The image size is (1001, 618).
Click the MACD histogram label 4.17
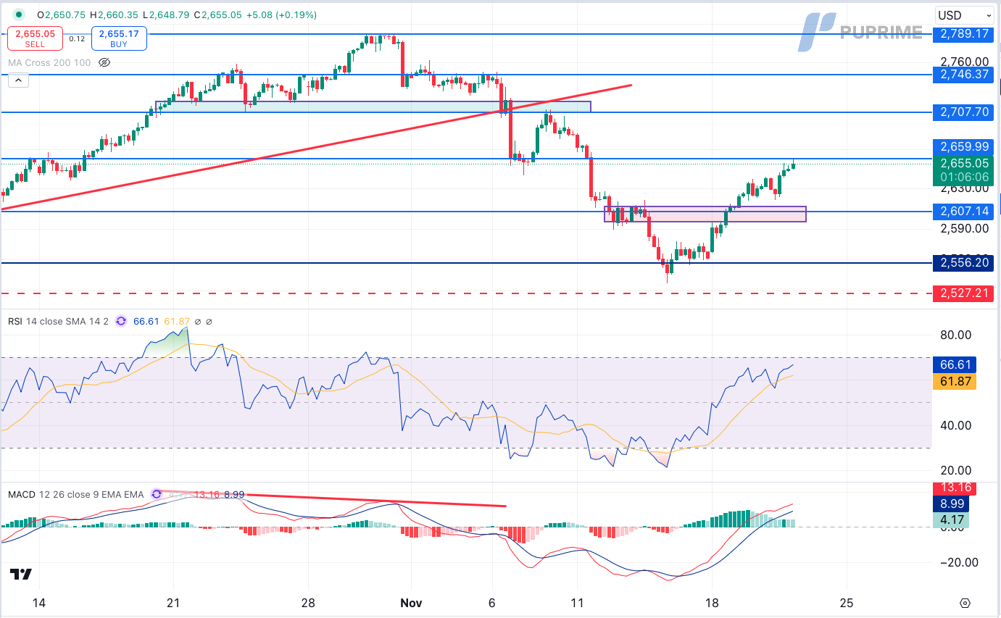(951, 519)
